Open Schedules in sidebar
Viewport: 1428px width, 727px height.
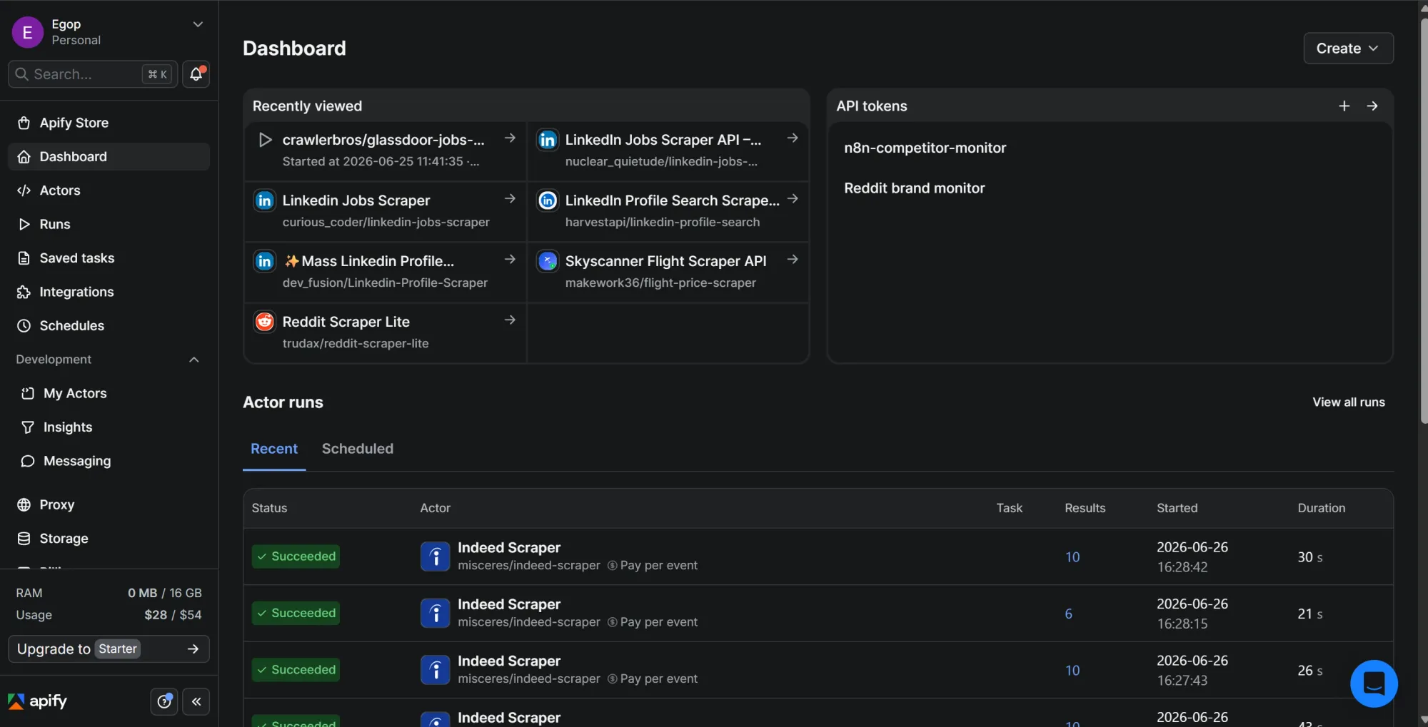(109, 325)
